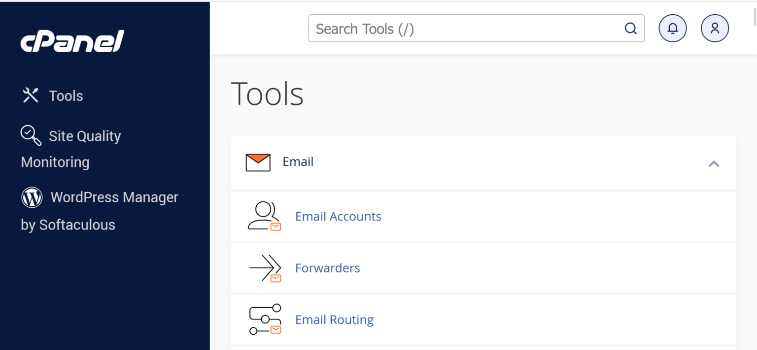Open notifications via the bell icon
Viewport: 757px width, 350px height.
pyautogui.click(x=672, y=28)
